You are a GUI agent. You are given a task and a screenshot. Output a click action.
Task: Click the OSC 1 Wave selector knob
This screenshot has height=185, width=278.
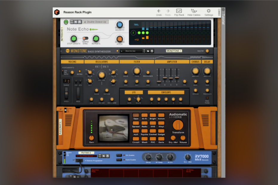point(90,72)
